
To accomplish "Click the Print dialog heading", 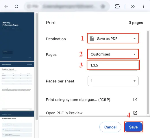I will point(51,23).
